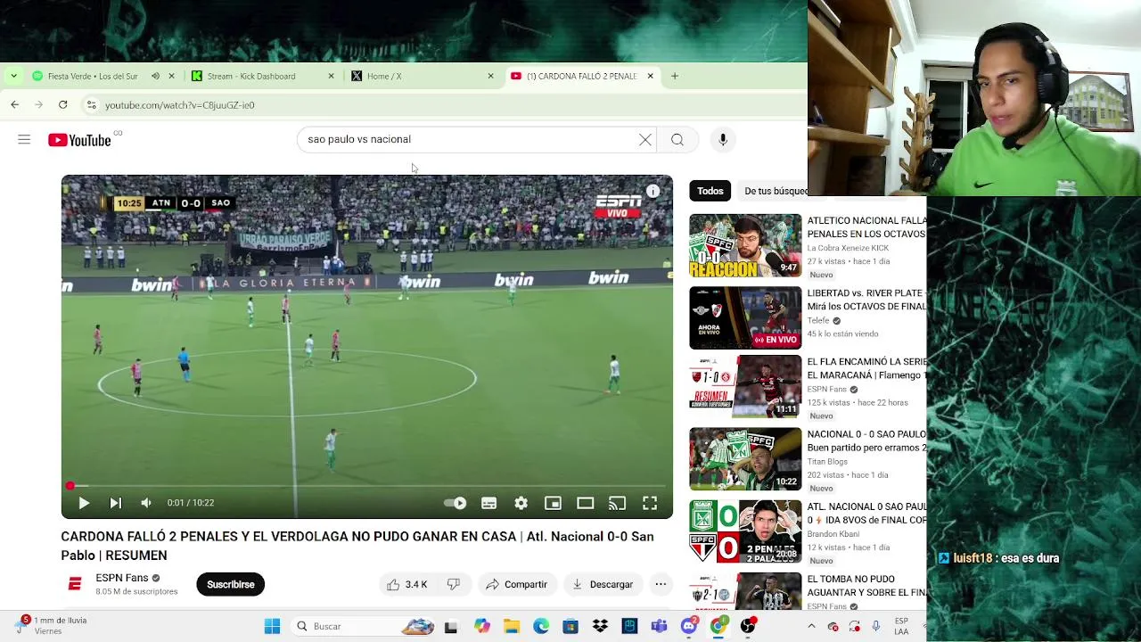The height and width of the screenshot is (642, 1141).
Task: Select the Todos filter chip
Action: point(710,191)
